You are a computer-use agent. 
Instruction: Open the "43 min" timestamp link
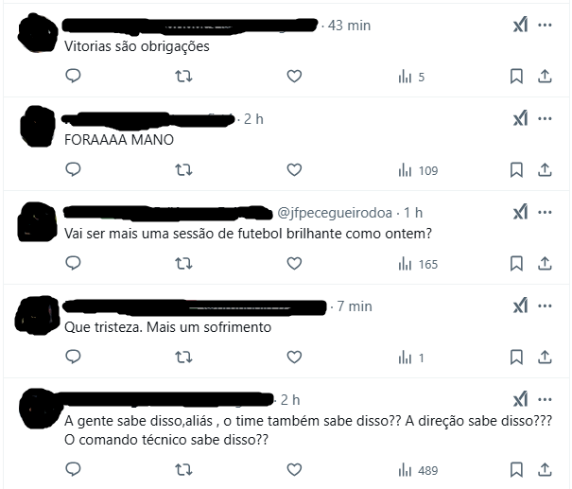(x=349, y=26)
